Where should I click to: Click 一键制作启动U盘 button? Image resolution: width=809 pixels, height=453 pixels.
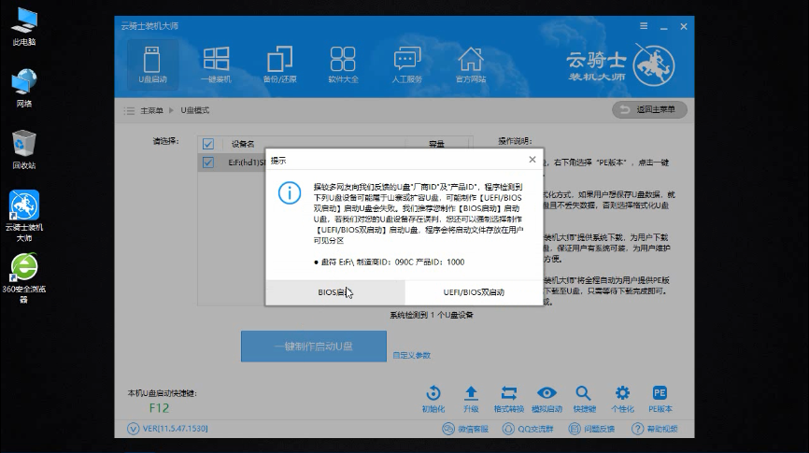click(x=314, y=347)
